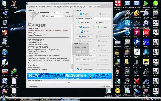161x101 pixels.
Task: Open HTI Misc Tool icon
Action: [x=118, y=43]
